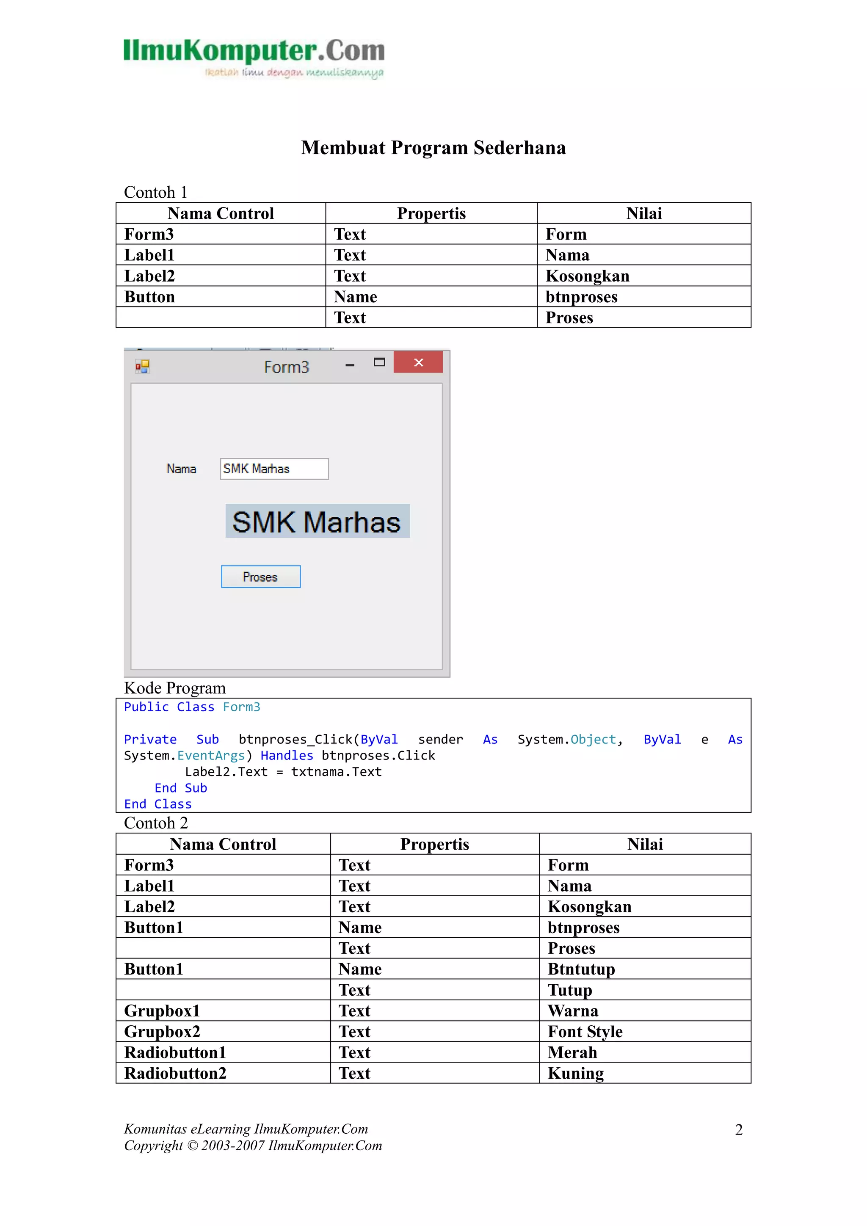Viewport: 867px width, 1226px height.
Task: Click the Label2.Text = txtnama.Text code line
Action: click(283, 772)
